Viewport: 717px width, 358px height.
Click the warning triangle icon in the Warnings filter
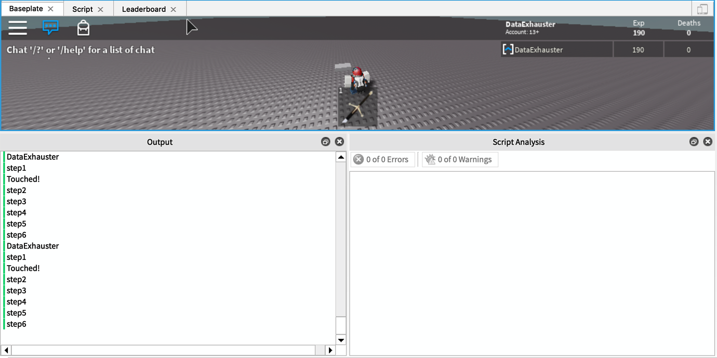click(430, 159)
